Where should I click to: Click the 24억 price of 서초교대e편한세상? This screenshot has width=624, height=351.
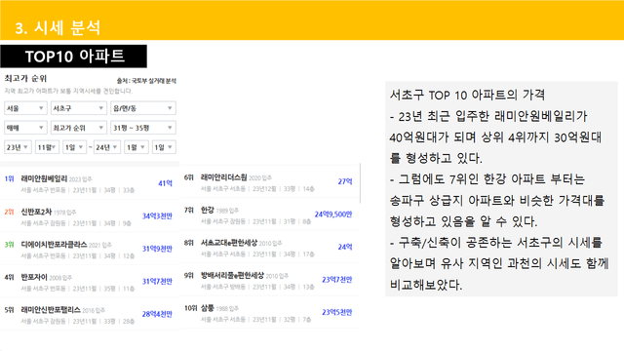(345, 247)
